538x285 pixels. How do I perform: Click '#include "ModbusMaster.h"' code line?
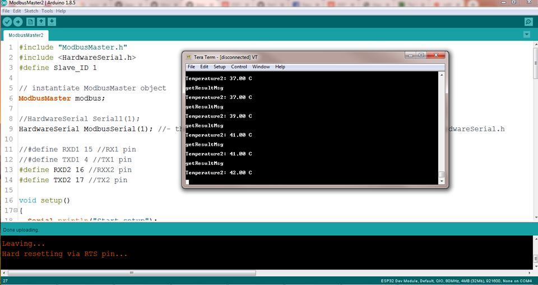click(x=73, y=47)
